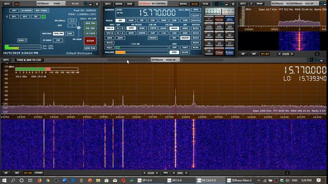The height and width of the screenshot is (184, 328).
Task: Open RDSW in RX Control window
Action: tap(119, 4)
